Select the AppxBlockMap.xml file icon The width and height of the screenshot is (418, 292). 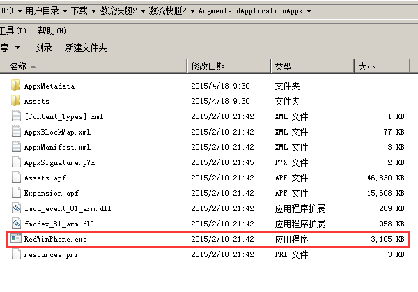click(16, 132)
